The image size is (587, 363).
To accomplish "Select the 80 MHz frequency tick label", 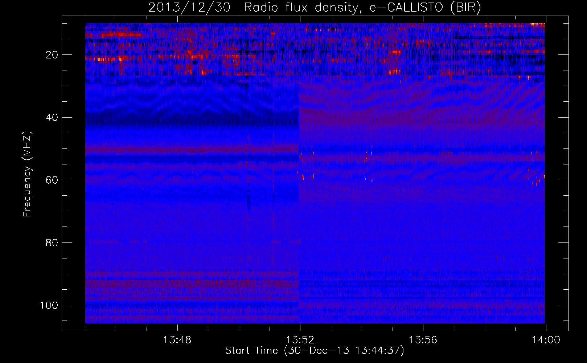I will (52, 243).
